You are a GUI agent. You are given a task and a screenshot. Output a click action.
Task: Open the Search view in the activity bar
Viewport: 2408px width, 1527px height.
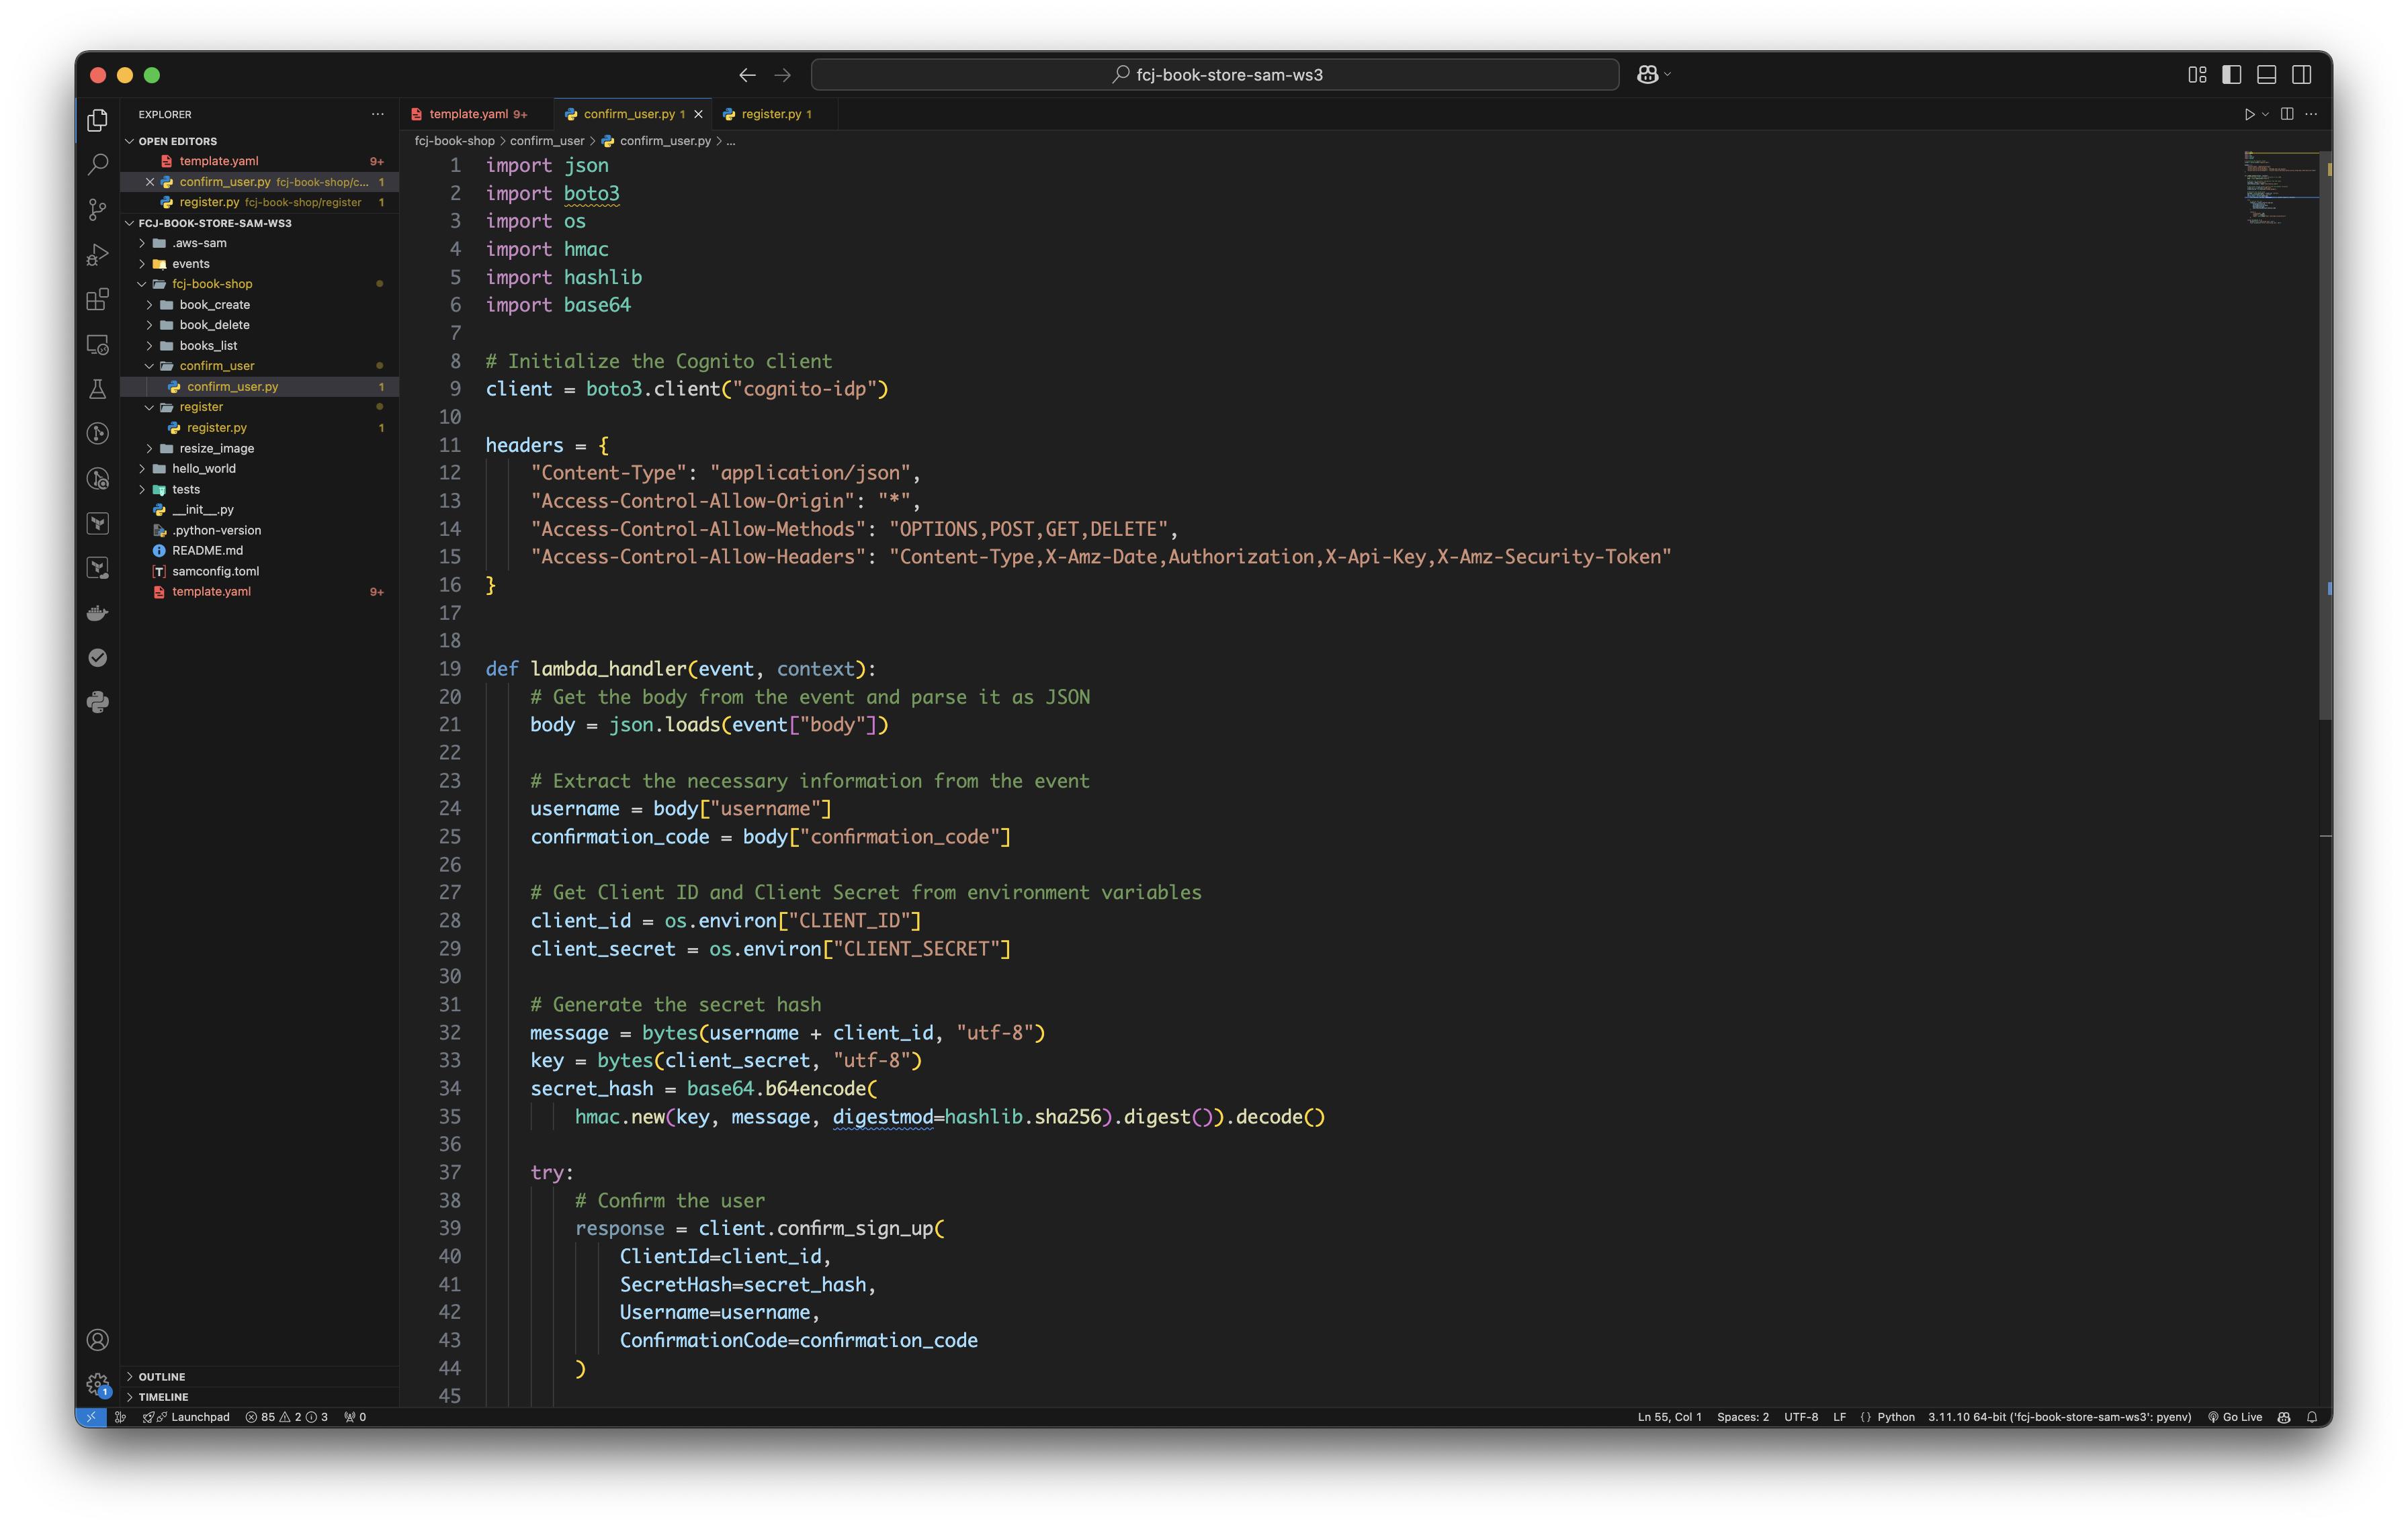pyautogui.click(x=97, y=164)
